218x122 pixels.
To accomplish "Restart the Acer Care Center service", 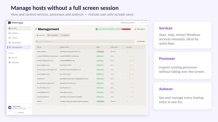I will (133, 65).
